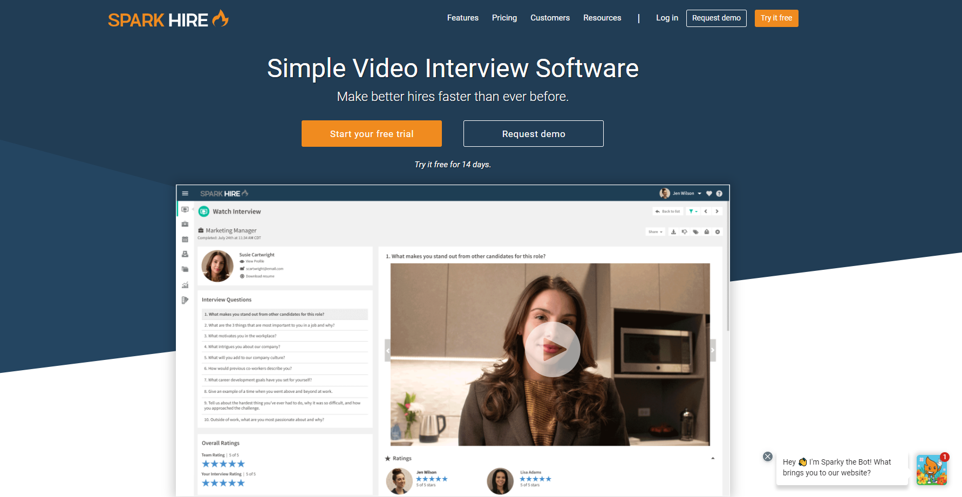This screenshot has height=497, width=962.
Task: Open the help question mark icon
Action: (x=719, y=193)
